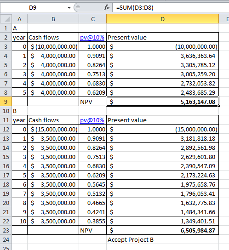Click the present value 3,005,259.20

click(162, 74)
